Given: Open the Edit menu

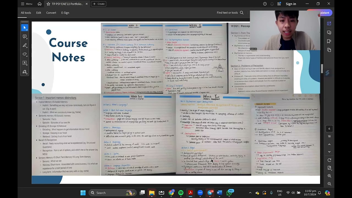Looking at the screenshot, I should tap(38, 13).
